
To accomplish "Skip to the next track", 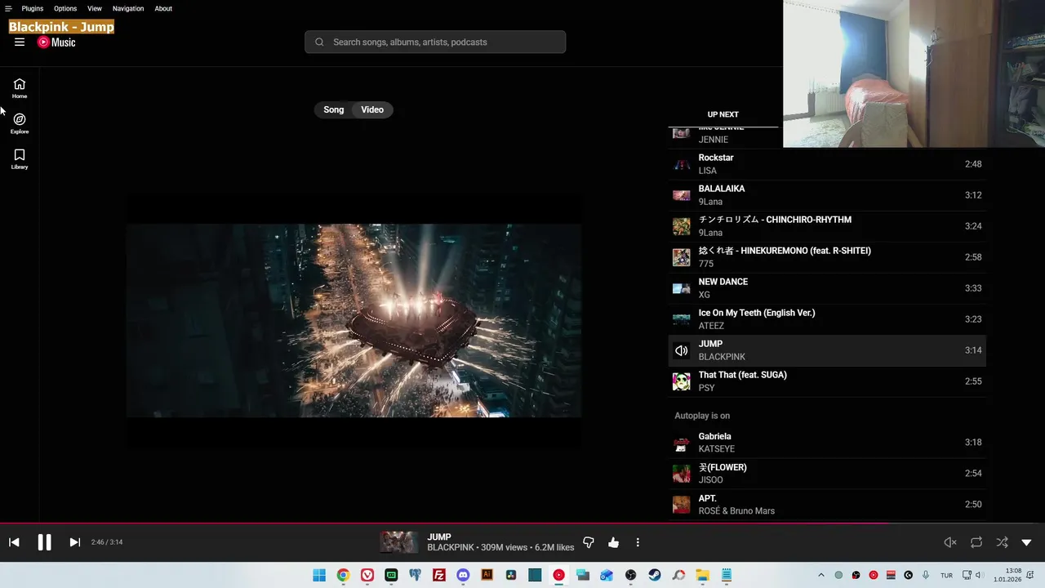I will click(x=74, y=542).
